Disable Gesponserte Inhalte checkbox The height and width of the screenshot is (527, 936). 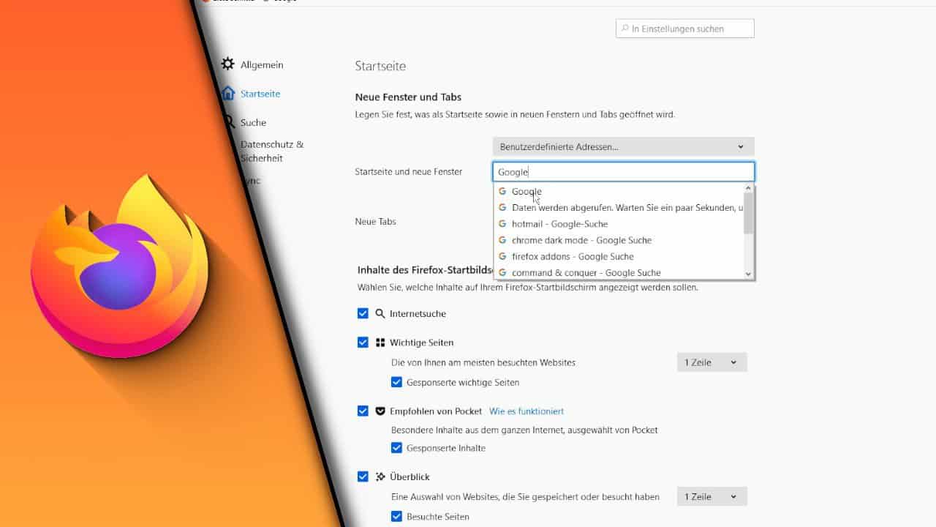tap(396, 448)
